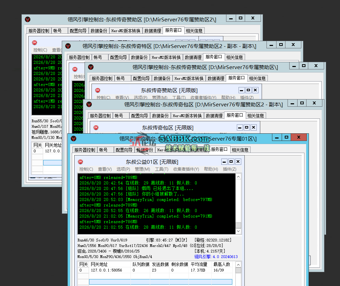Switch to 服务器控制 tab in 01区 console
Screen dimensions: 340x286
point(85,150)
